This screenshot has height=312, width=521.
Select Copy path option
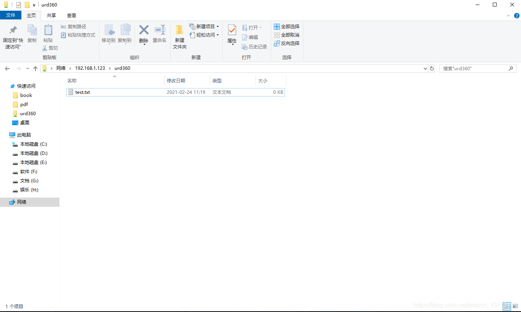click(74, 27)
